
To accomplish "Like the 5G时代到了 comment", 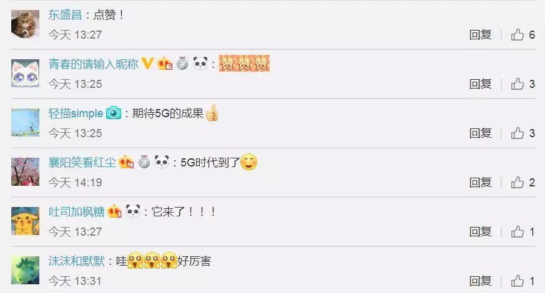I will [x=517, y=183].
